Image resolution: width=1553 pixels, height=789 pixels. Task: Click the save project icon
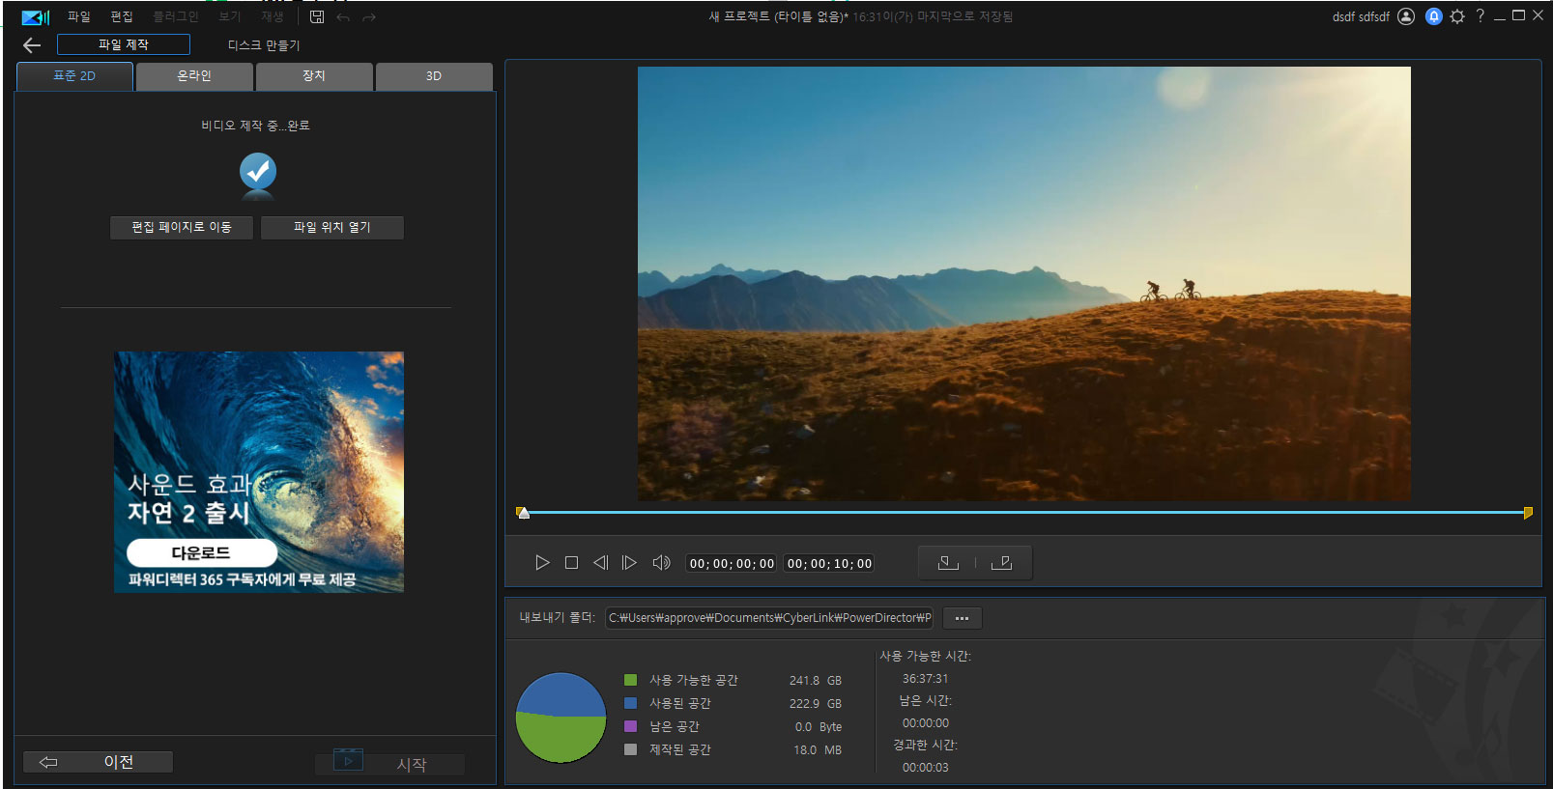coord(317,16)
